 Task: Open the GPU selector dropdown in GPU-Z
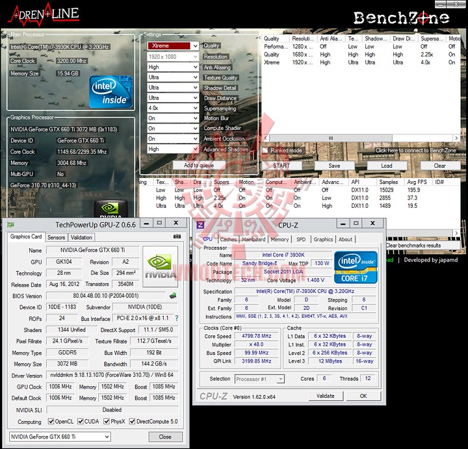[60, 437]
